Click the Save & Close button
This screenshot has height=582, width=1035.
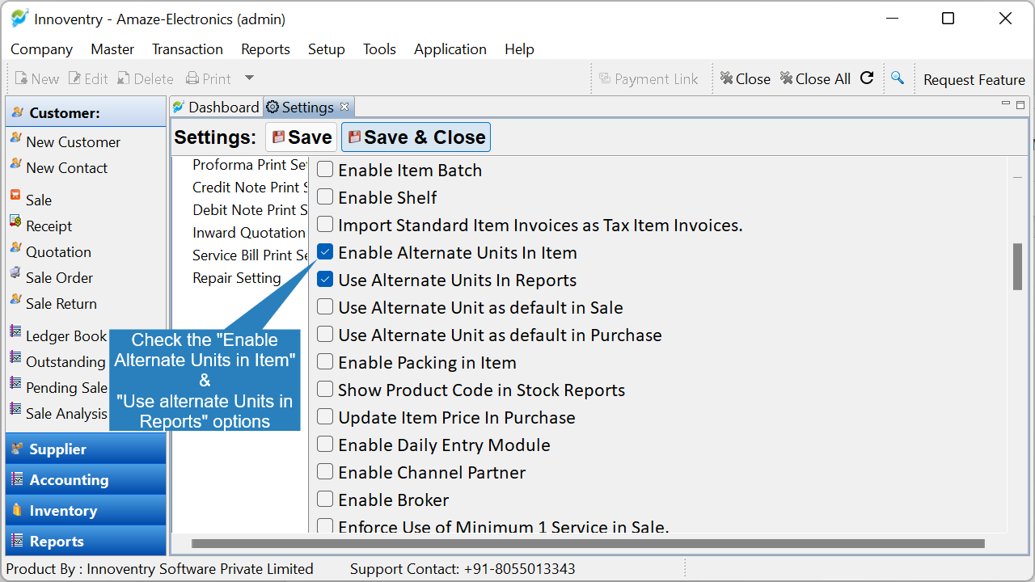416,137
